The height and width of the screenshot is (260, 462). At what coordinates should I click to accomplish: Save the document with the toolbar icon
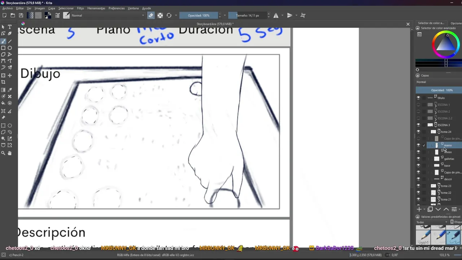click(x=21, y=15)
